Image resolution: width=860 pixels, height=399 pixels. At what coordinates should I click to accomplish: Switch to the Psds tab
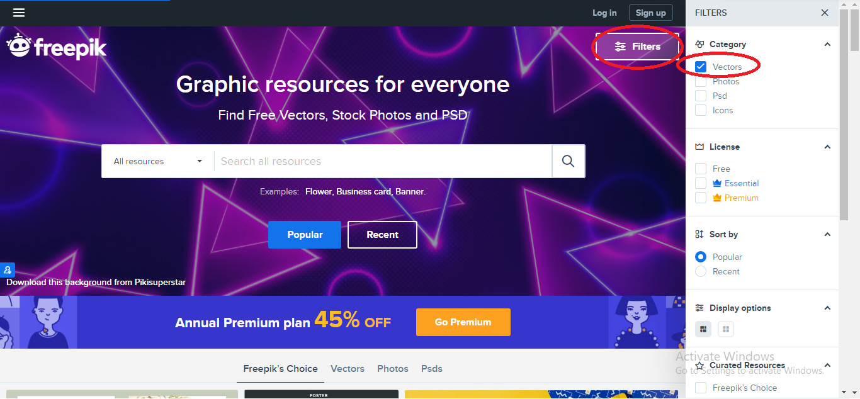pyautogui.click(x=432, y=369)
